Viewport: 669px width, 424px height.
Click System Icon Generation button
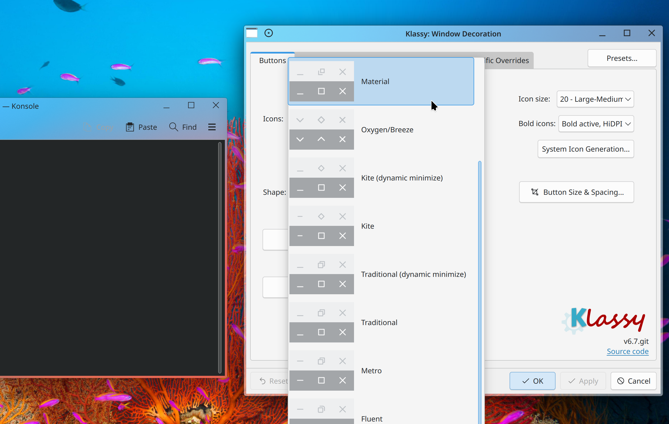586,149
